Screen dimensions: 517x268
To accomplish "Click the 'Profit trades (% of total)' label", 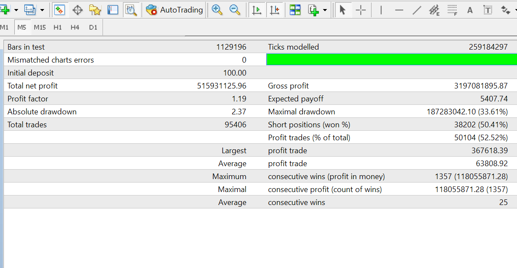I will (309, 138).
